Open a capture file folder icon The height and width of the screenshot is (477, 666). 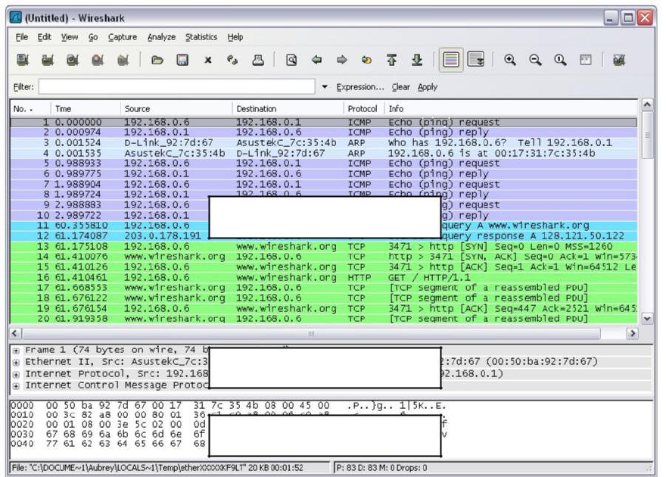click(x=157, y=60)
